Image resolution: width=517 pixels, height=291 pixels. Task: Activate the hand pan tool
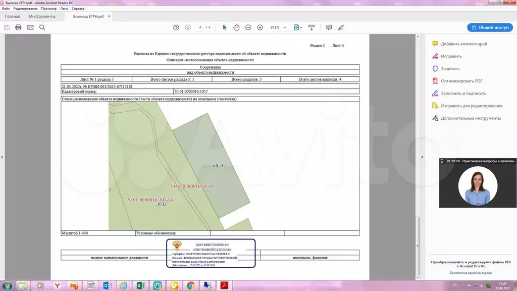pos(236,27)
